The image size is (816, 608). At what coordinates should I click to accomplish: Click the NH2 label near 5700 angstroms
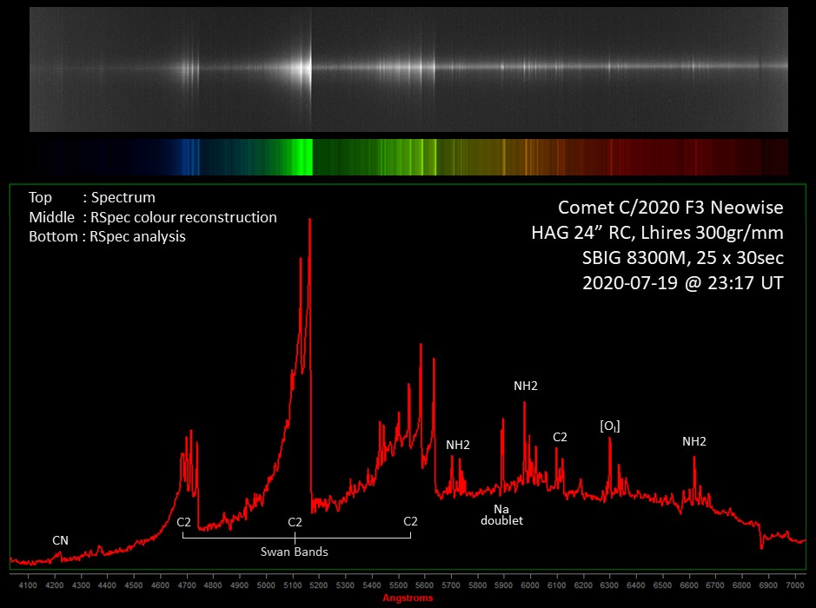click(x=458, y=445)
